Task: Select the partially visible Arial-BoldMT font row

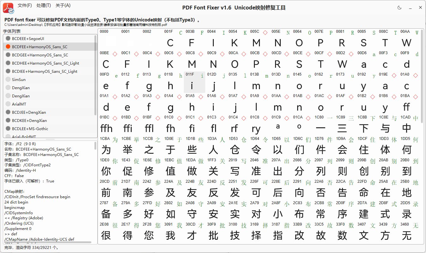Action: (x=49, y=136)
